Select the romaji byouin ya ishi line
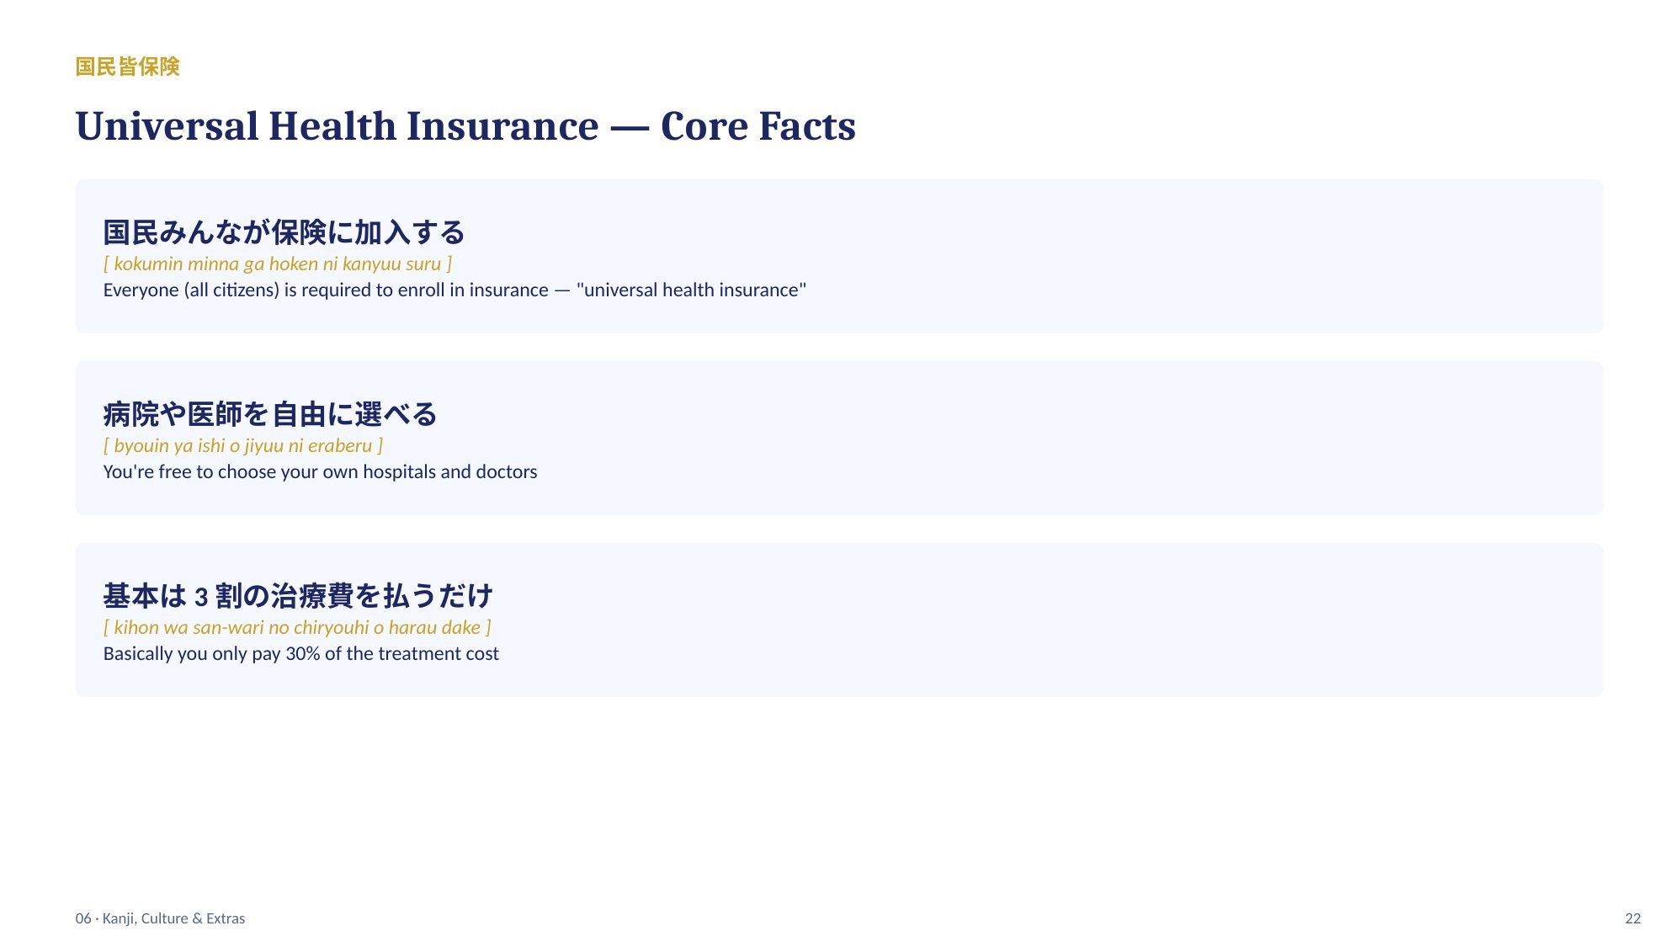Image resolution: width=1680 pixels, height=947 pixels. click(x=243, y=445)
